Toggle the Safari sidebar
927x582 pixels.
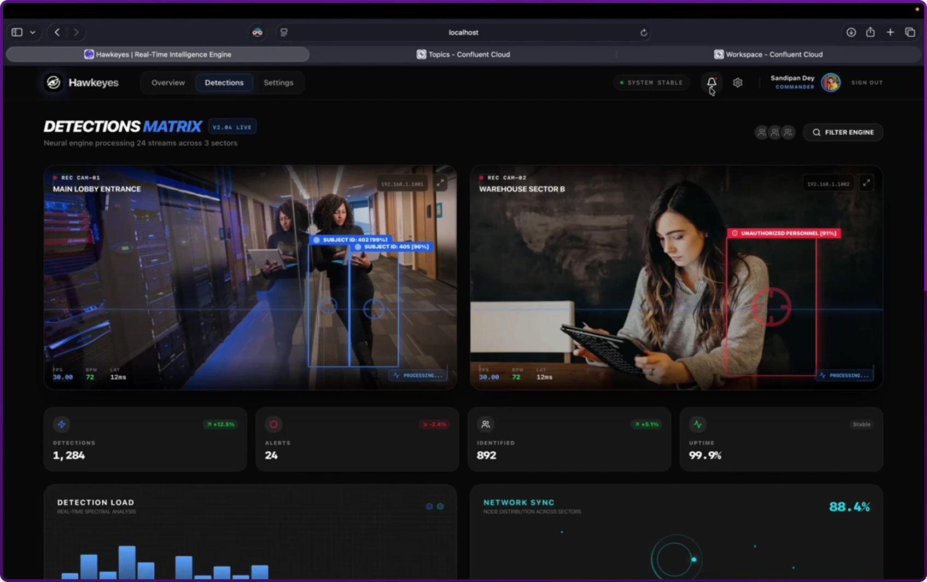click(17, 32)
